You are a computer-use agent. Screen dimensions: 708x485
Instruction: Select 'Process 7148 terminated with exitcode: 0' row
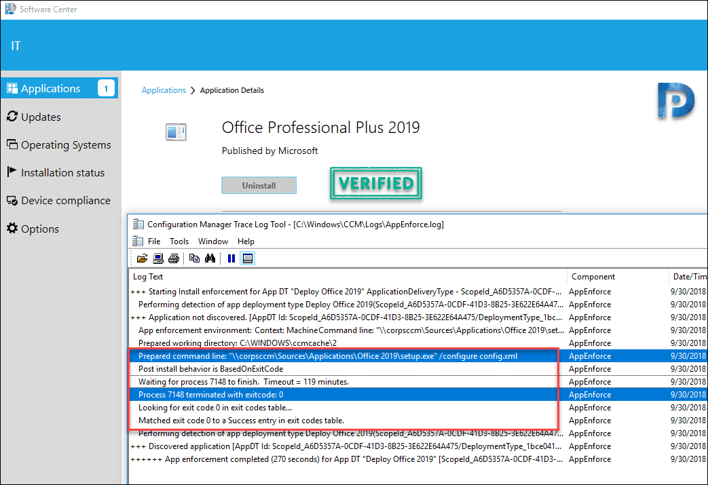coord(418,395)
